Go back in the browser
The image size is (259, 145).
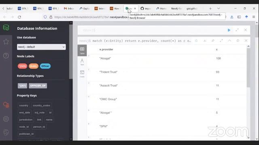point(5,17)
